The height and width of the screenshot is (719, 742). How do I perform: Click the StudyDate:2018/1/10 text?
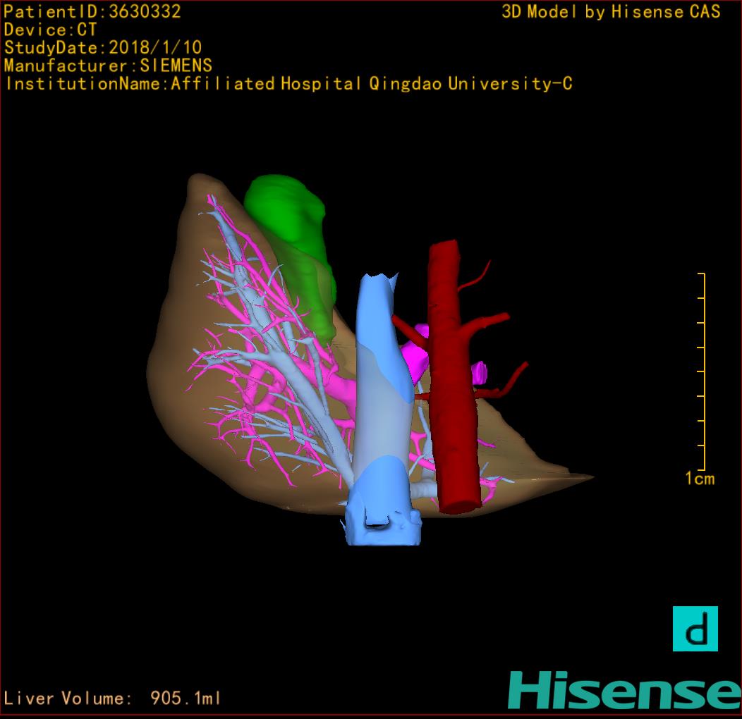click(103, 47)
